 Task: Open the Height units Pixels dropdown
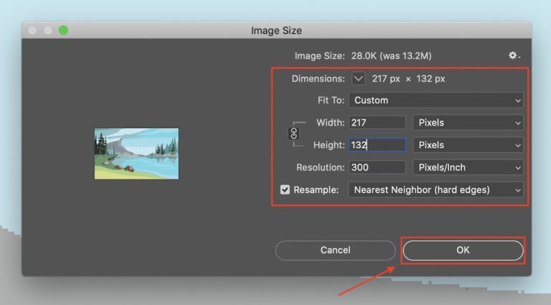pos(468,145)
